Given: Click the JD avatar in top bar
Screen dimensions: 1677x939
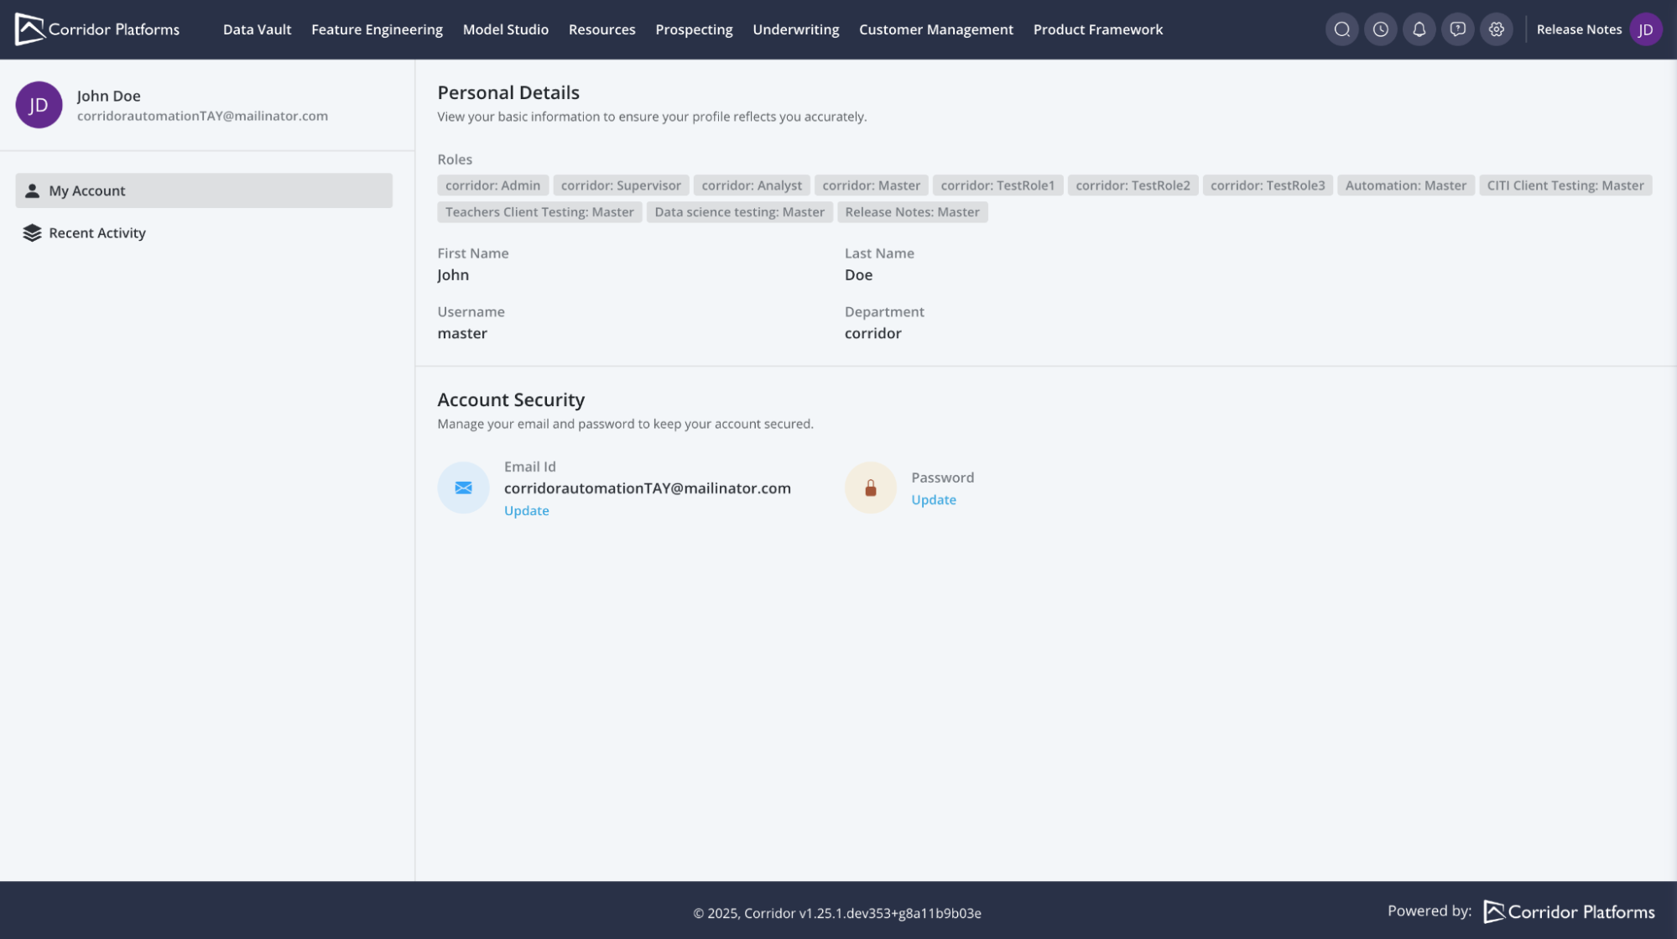Looking at the screenshot, I should click(1645, 29).
